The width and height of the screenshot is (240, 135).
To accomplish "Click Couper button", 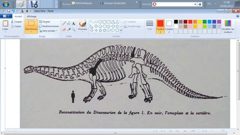I will click(16, 22).
